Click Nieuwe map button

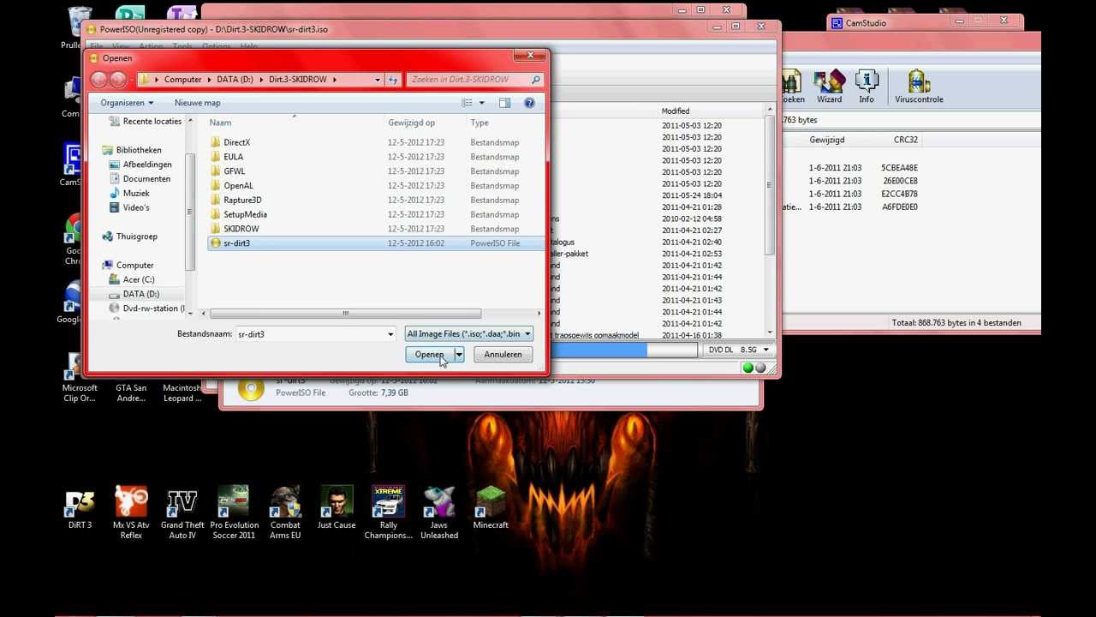click(197, 103)
